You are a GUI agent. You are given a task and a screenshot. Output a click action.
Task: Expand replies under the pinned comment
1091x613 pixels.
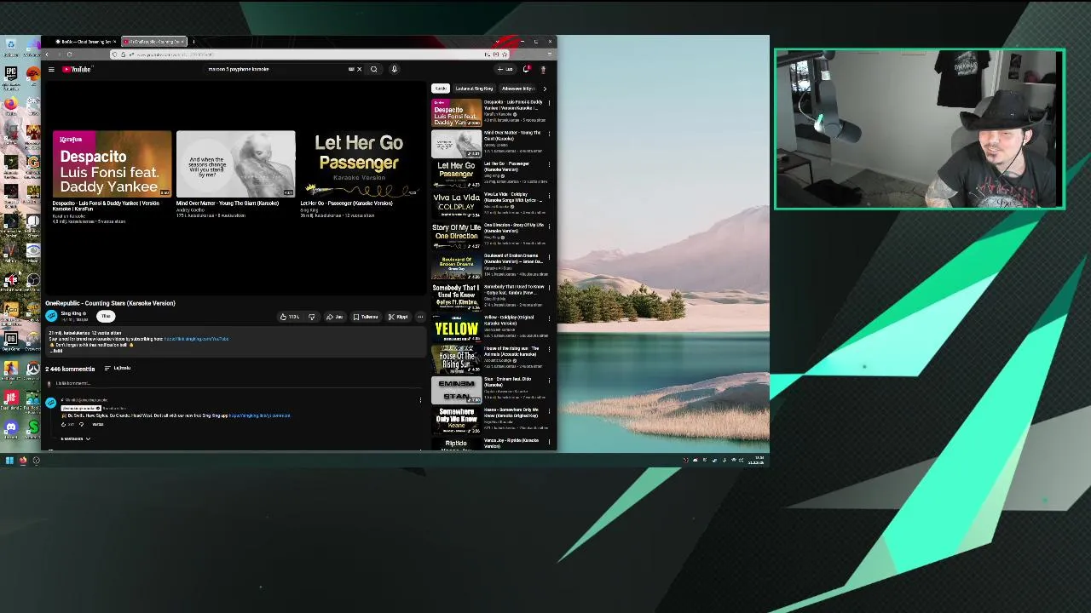75,438
